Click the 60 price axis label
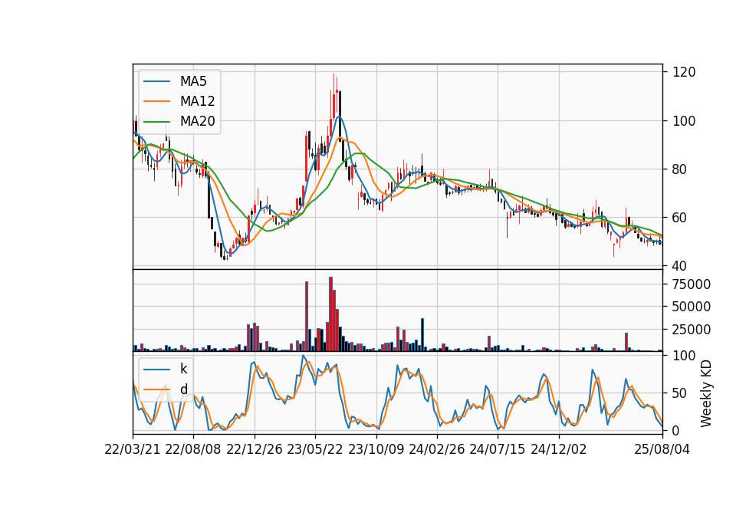This screenshot has width=736, height=529. [x=680, y=218]
